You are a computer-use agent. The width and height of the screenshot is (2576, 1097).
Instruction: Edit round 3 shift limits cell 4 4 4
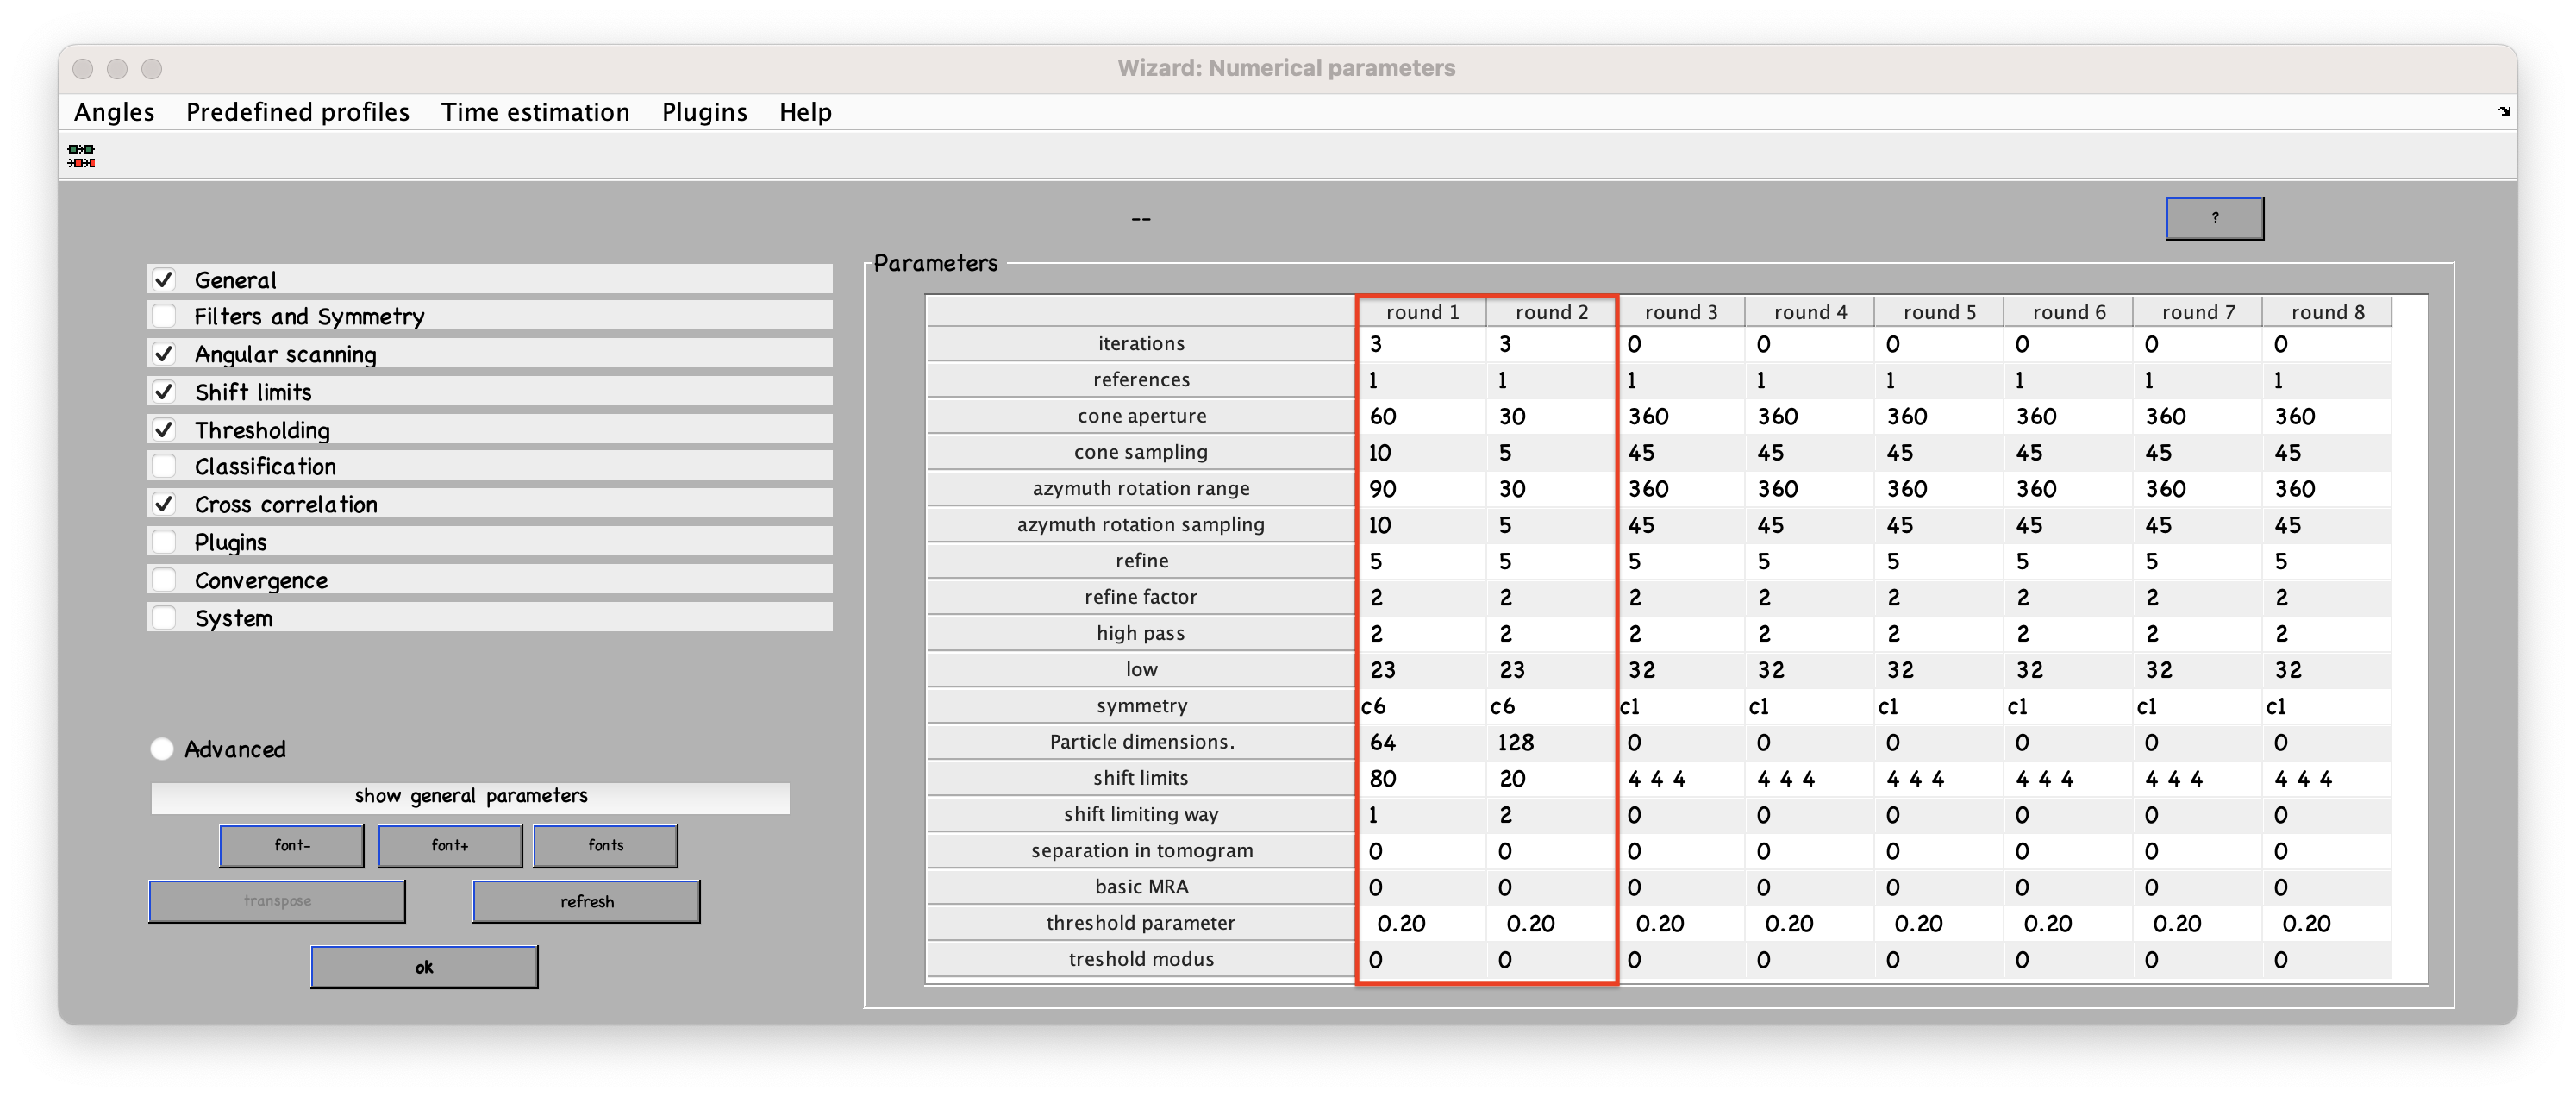[x=1681, y=778]
